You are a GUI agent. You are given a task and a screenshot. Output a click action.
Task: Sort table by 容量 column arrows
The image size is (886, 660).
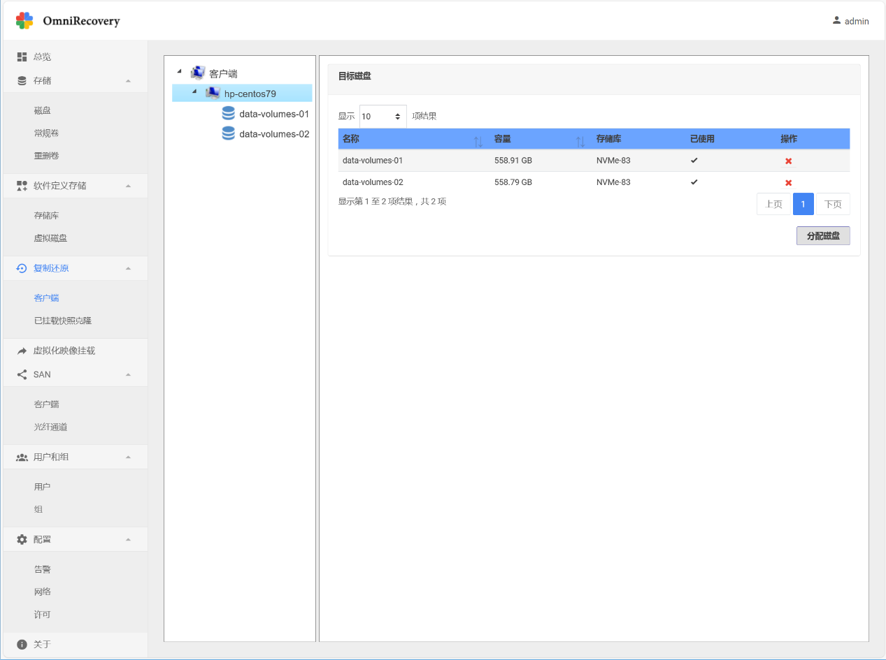tap(580, 142)
